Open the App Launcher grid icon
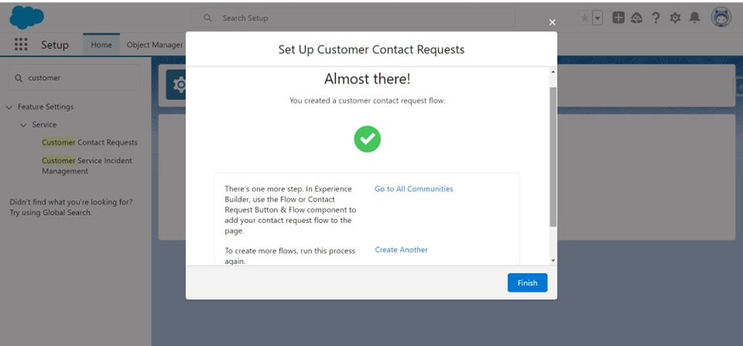The width and height of the screenshot is (743, 346). 21,44
